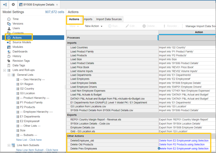The image size is (216, 153).
Task: Click the 907,672 cells count
Action: (x=55, y=12)
